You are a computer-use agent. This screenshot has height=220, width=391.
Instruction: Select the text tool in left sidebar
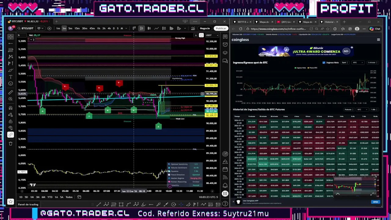(x=10, y=77)
